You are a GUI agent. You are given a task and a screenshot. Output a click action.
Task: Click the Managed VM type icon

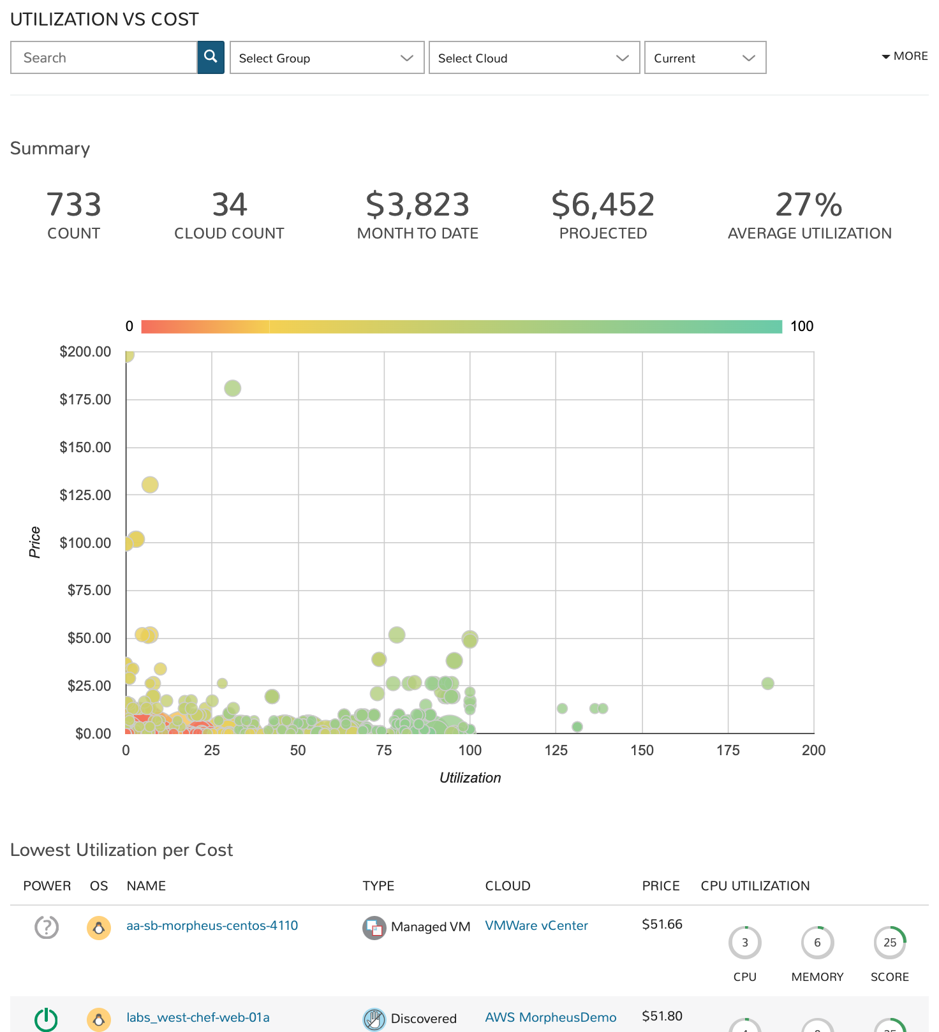tap(374, 928)
